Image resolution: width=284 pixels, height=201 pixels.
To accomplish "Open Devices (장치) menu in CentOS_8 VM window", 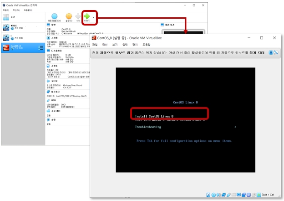I will tap(135, 45).
